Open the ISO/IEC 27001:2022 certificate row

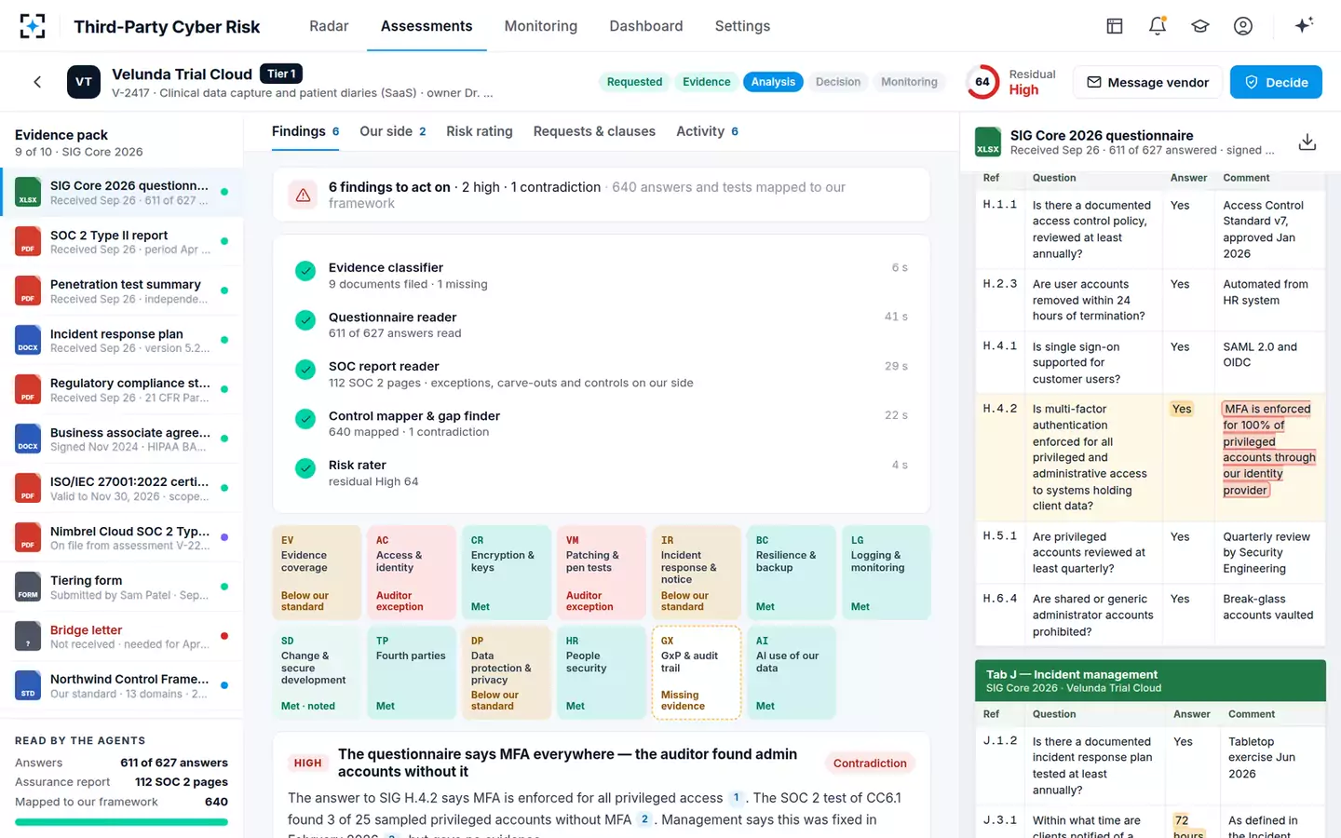[x=121, y=488]
